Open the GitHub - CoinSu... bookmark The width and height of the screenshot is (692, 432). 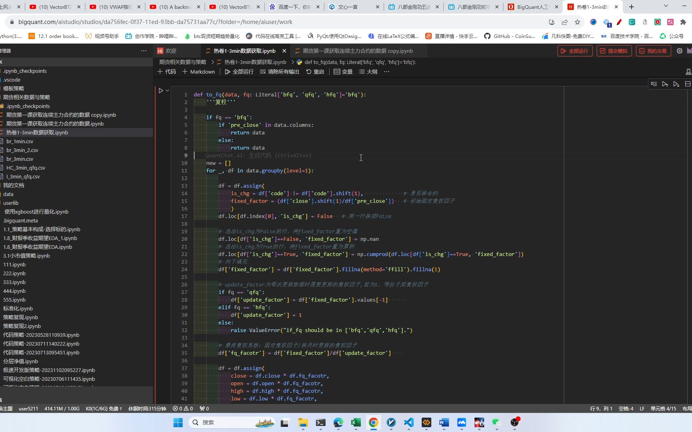pyautogui.click(x=509, y=36)
